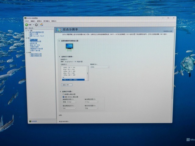195x146 pixels.
Task: Open 调整桌面颜色设置 in the tree
Action: [x=35, y=41]
